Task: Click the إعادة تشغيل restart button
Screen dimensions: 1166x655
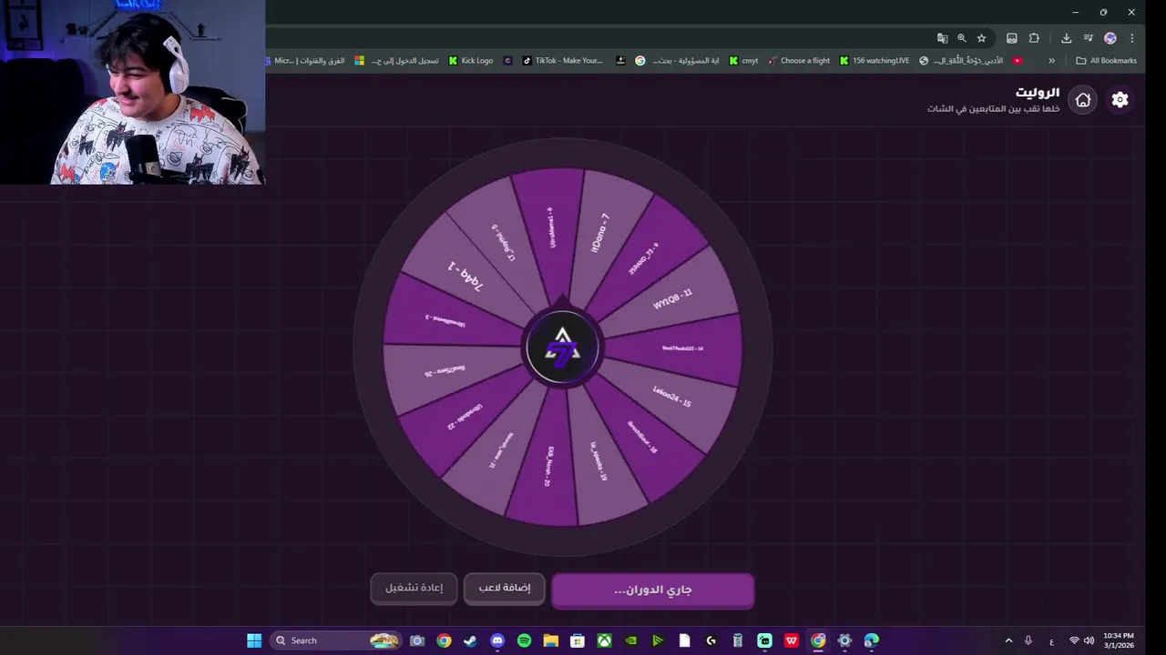Action: (414, 589)
